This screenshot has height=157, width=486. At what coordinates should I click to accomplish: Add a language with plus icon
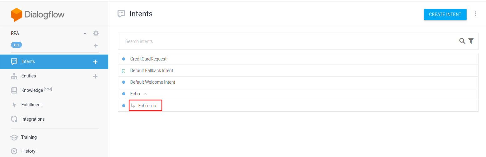click(x=96, y=45)
